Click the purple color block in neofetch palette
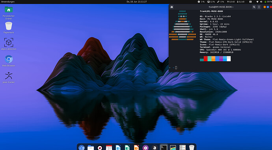 coord(221,59)
